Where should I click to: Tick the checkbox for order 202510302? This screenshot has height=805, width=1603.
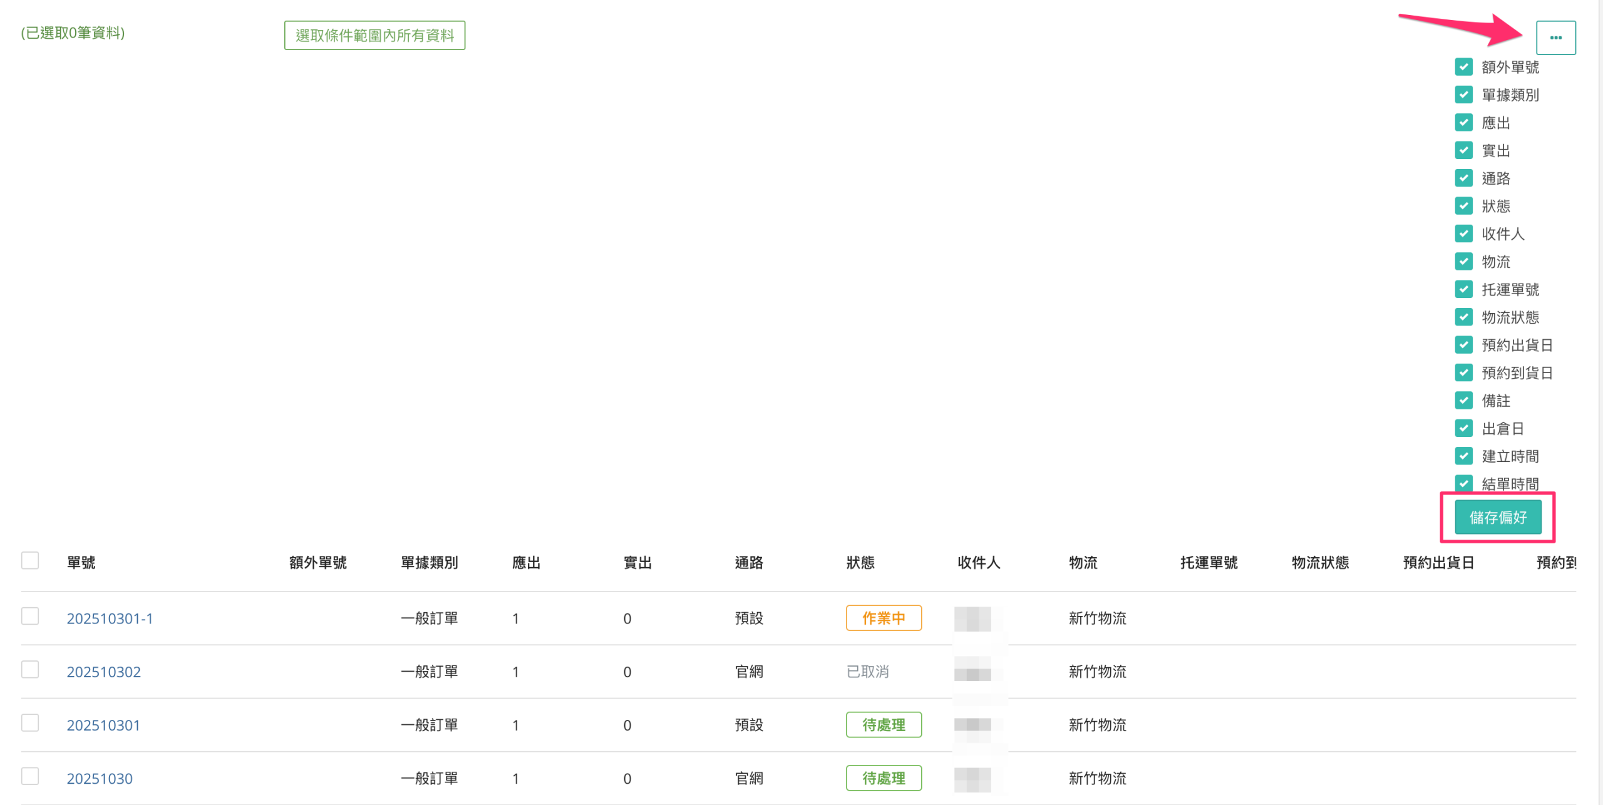(30, 669)
